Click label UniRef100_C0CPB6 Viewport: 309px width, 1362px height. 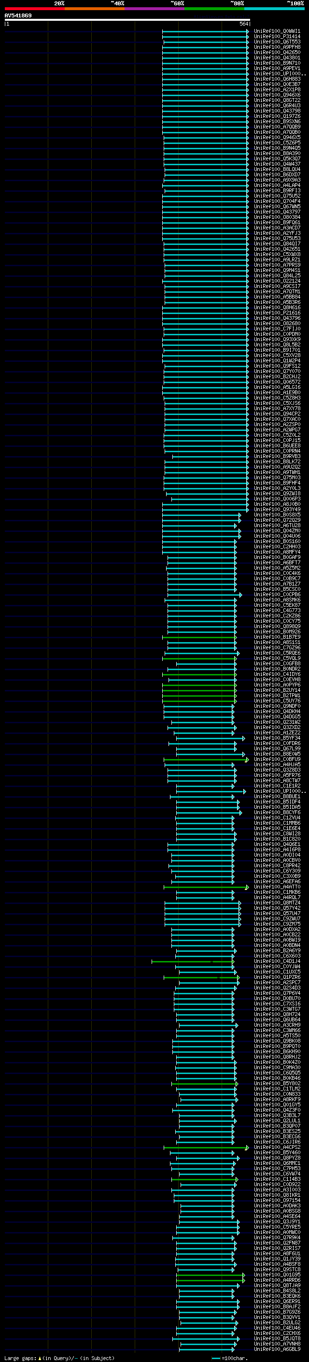click(x=277, y=594)
